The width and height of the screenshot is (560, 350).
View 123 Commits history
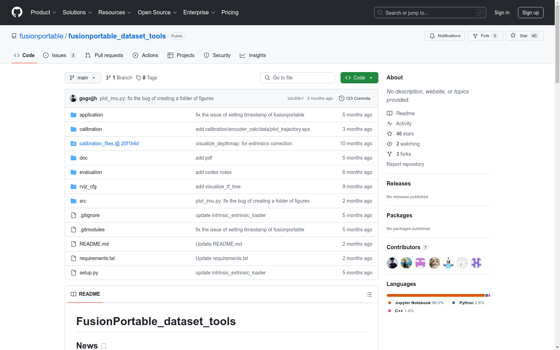pyautogui.click(x=355, y=98)
